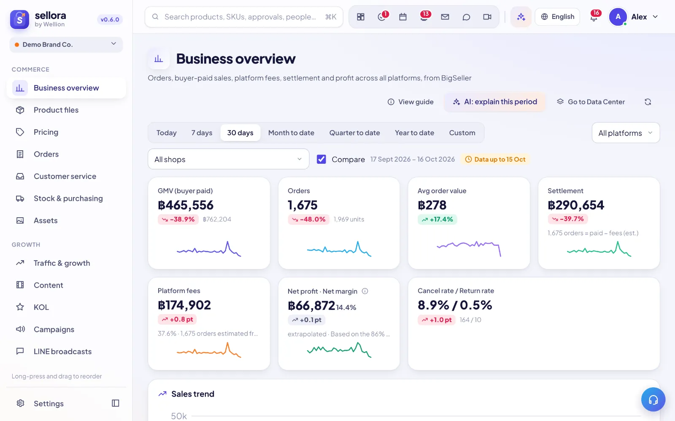
Task: Open the AI sparkle assistant button
Action: point(521,17)
